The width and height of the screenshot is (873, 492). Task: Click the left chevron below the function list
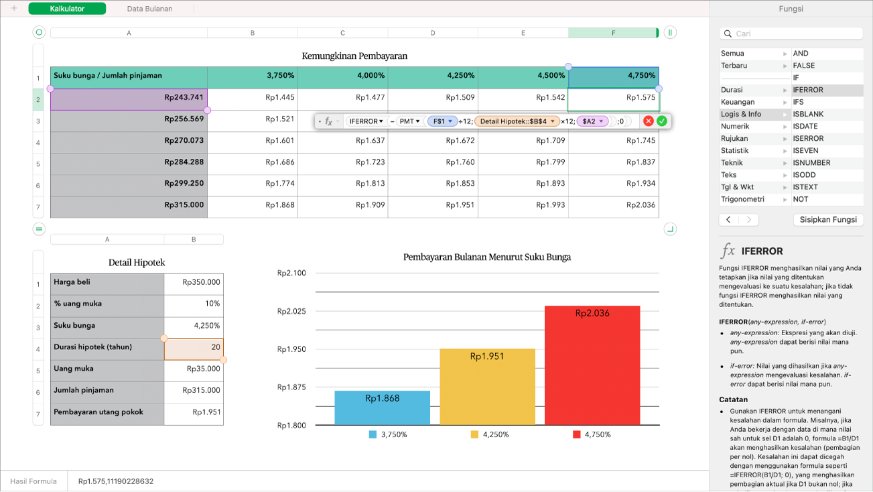tap(728, 219)
